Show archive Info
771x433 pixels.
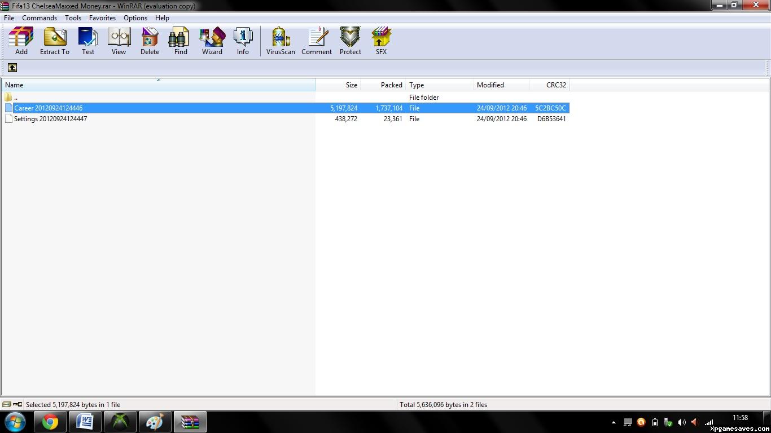click(243, 41)
